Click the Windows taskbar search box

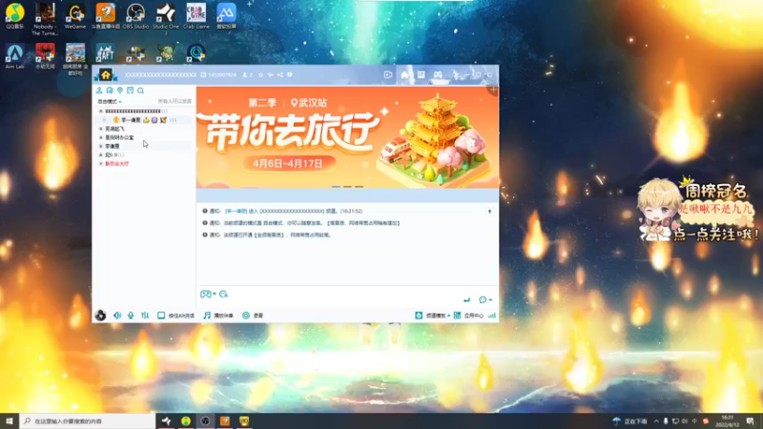pyautogui.click(x=87, y=420)
